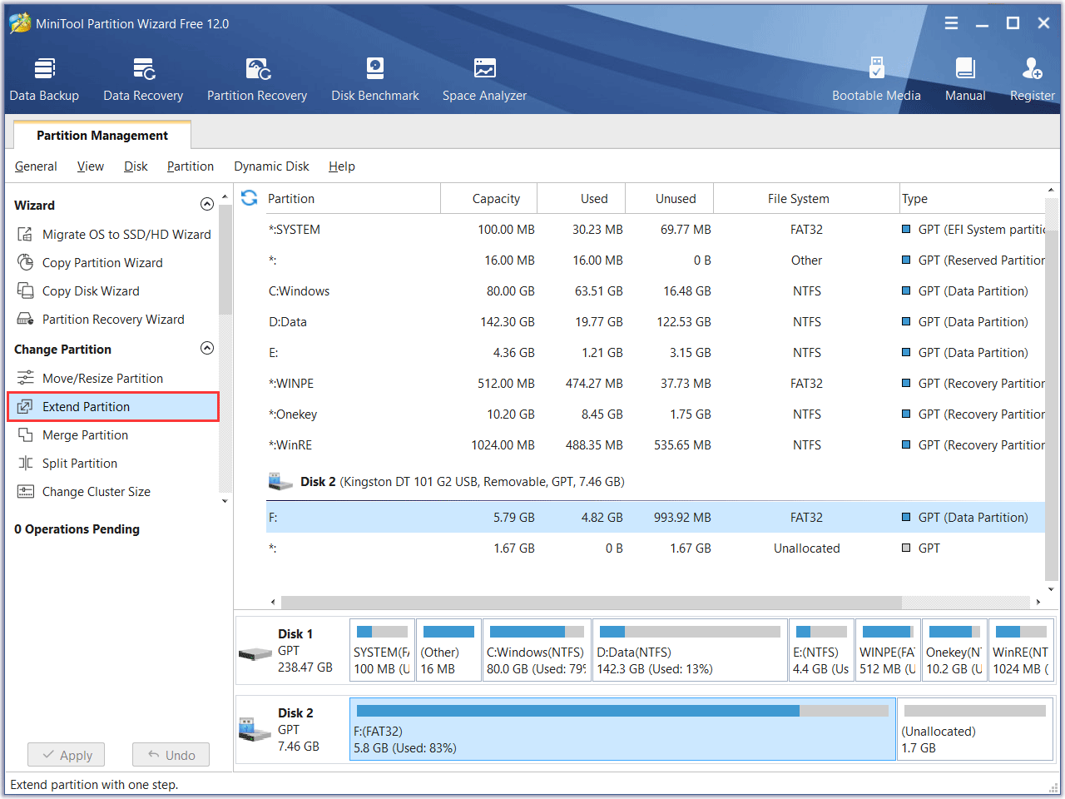
Task: Switch to the Partition Management tab
Action: coord(102,136)
